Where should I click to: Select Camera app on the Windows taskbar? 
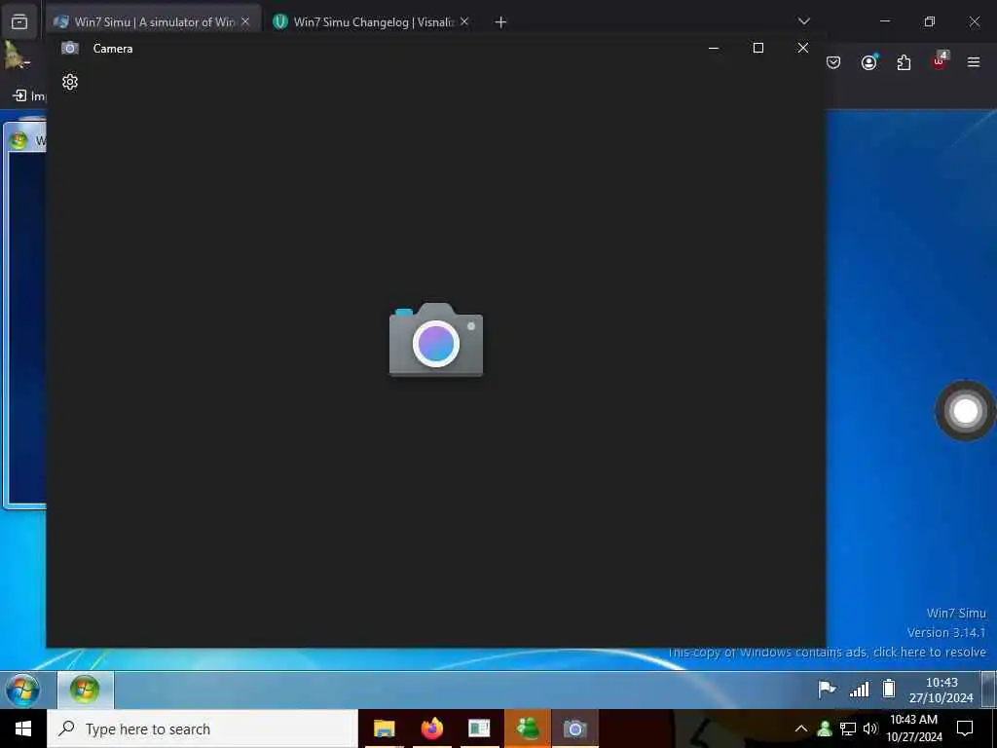pyautogui.click(x=574, y=729)
